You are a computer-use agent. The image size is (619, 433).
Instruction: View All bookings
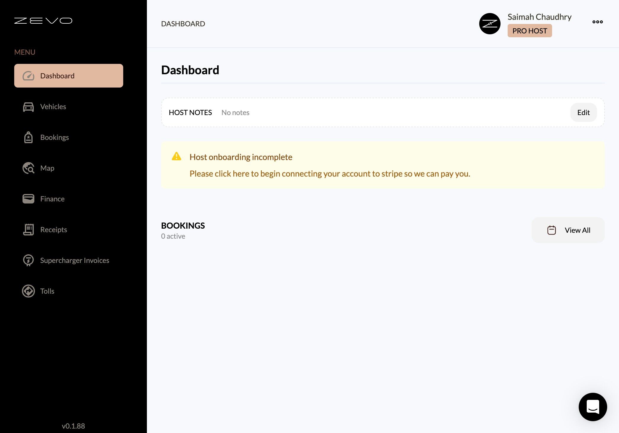pyautogui.click(x=568, y=230)
